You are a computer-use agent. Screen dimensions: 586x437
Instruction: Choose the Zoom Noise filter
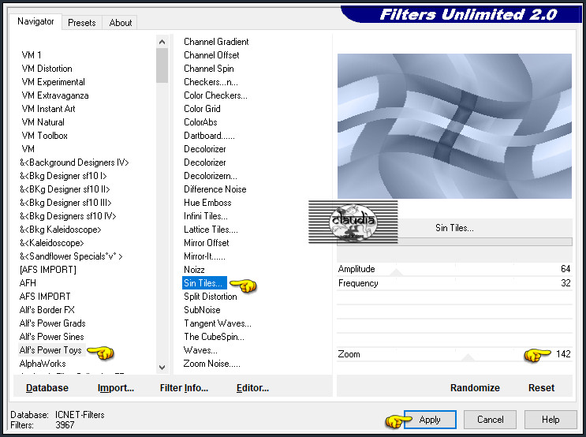[212, 364]
